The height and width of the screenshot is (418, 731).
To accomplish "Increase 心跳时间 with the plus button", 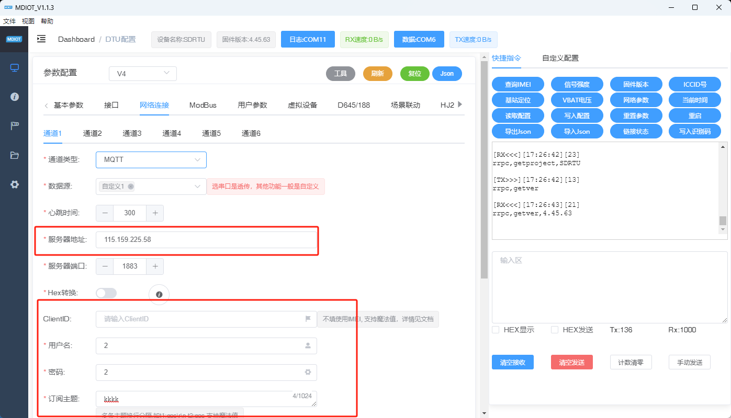I will pyautogui.click(x=155, y=213).
